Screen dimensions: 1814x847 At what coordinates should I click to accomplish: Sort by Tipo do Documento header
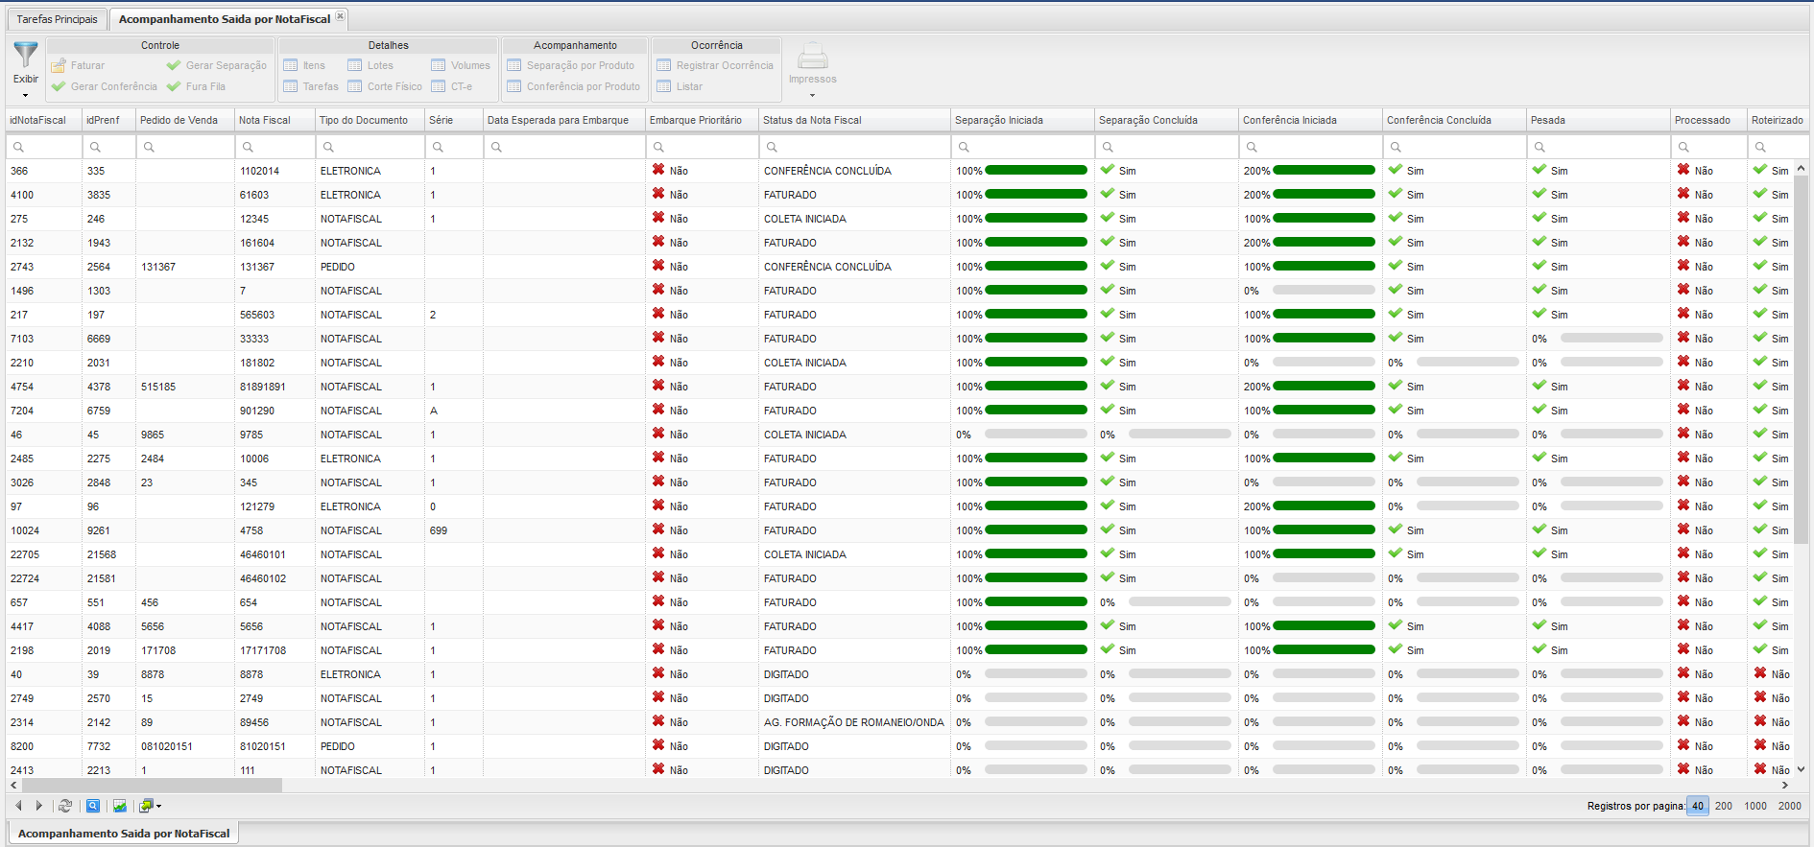pyautogui.click(x=370, y=120)
